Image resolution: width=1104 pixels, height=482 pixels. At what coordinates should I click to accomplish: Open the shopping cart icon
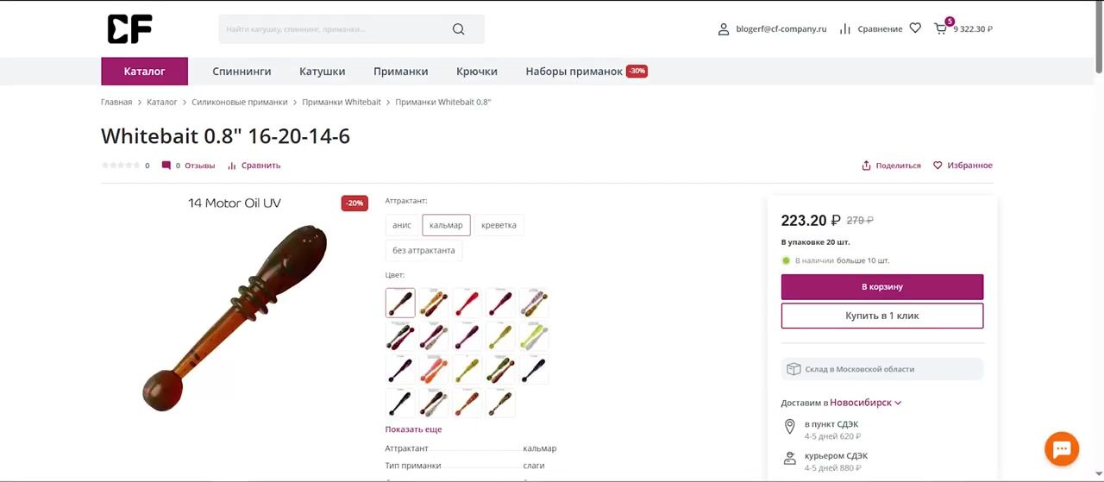(940, 29)
